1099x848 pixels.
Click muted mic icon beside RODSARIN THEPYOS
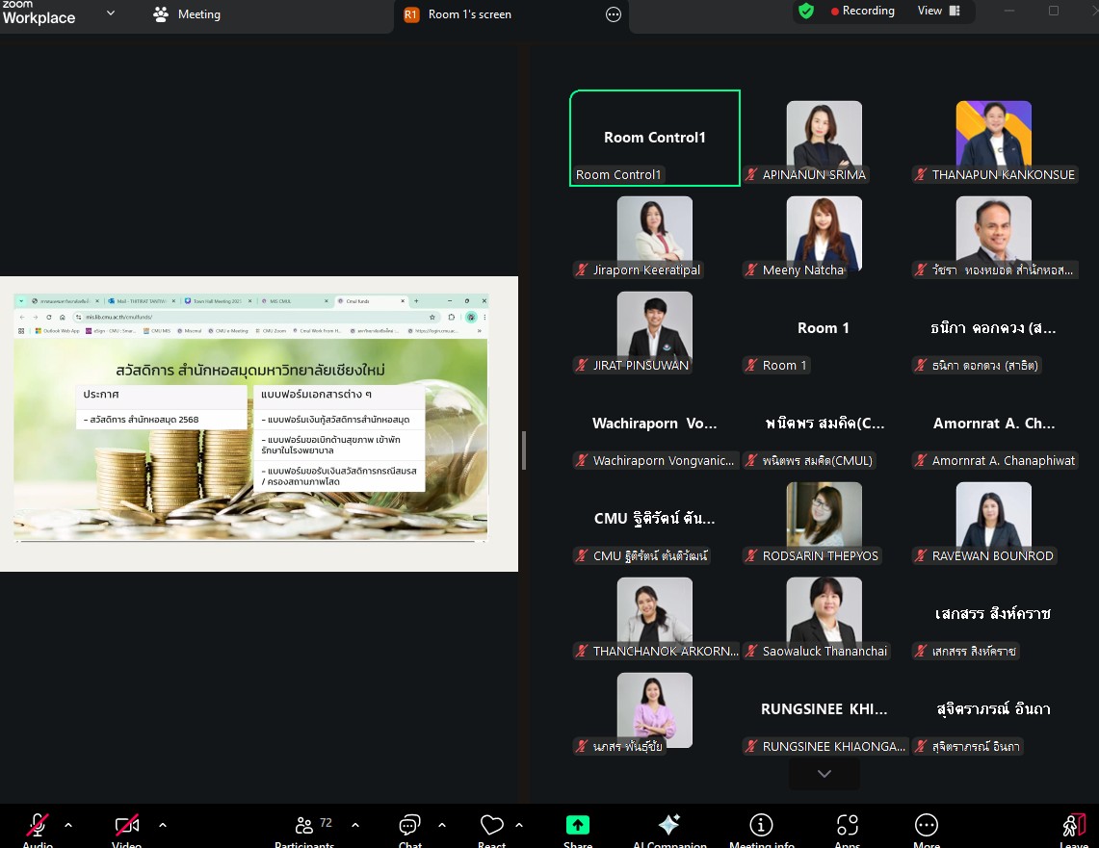pos(751,555)
